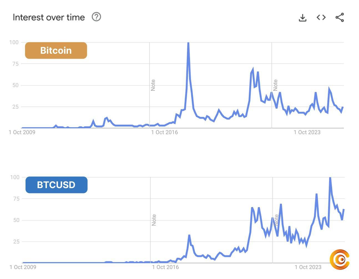Click the help question mark icon
The width and height of the screenshot is (359, 279).
point(96,17)
